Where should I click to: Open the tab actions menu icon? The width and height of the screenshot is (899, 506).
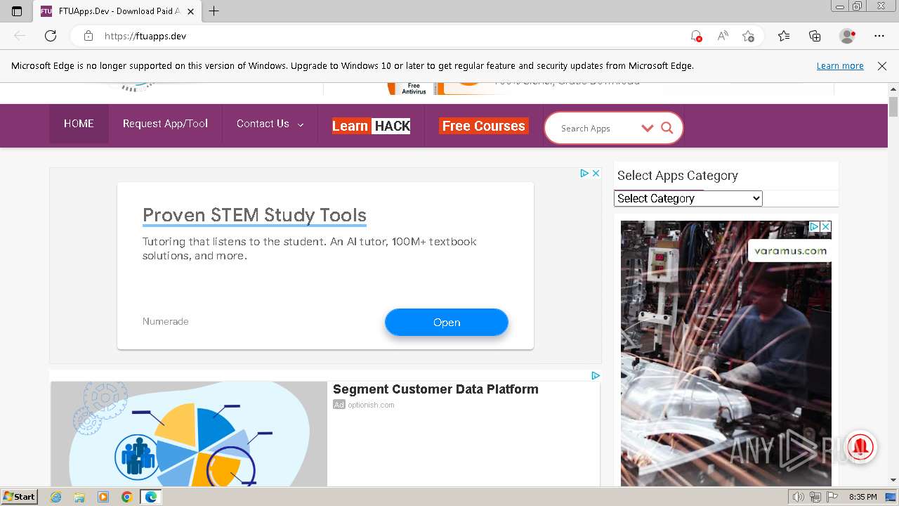point(17,11)
